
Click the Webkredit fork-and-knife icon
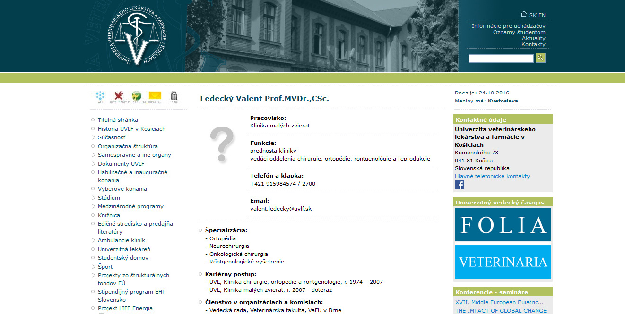(119, 96)
